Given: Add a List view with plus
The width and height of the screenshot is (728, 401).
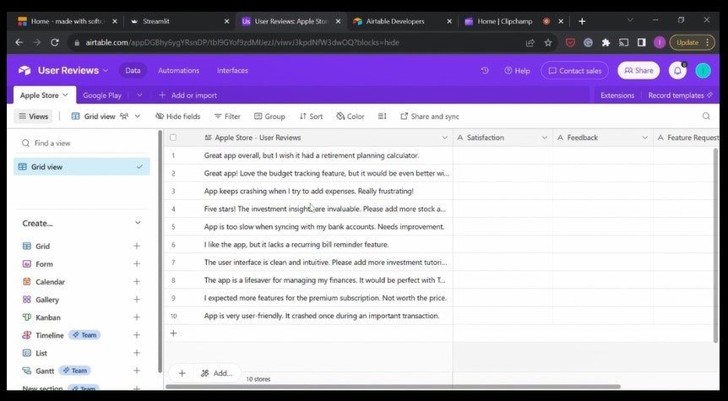Looking at the screenshot, I should pyautogui.click(x=137, y=353).
